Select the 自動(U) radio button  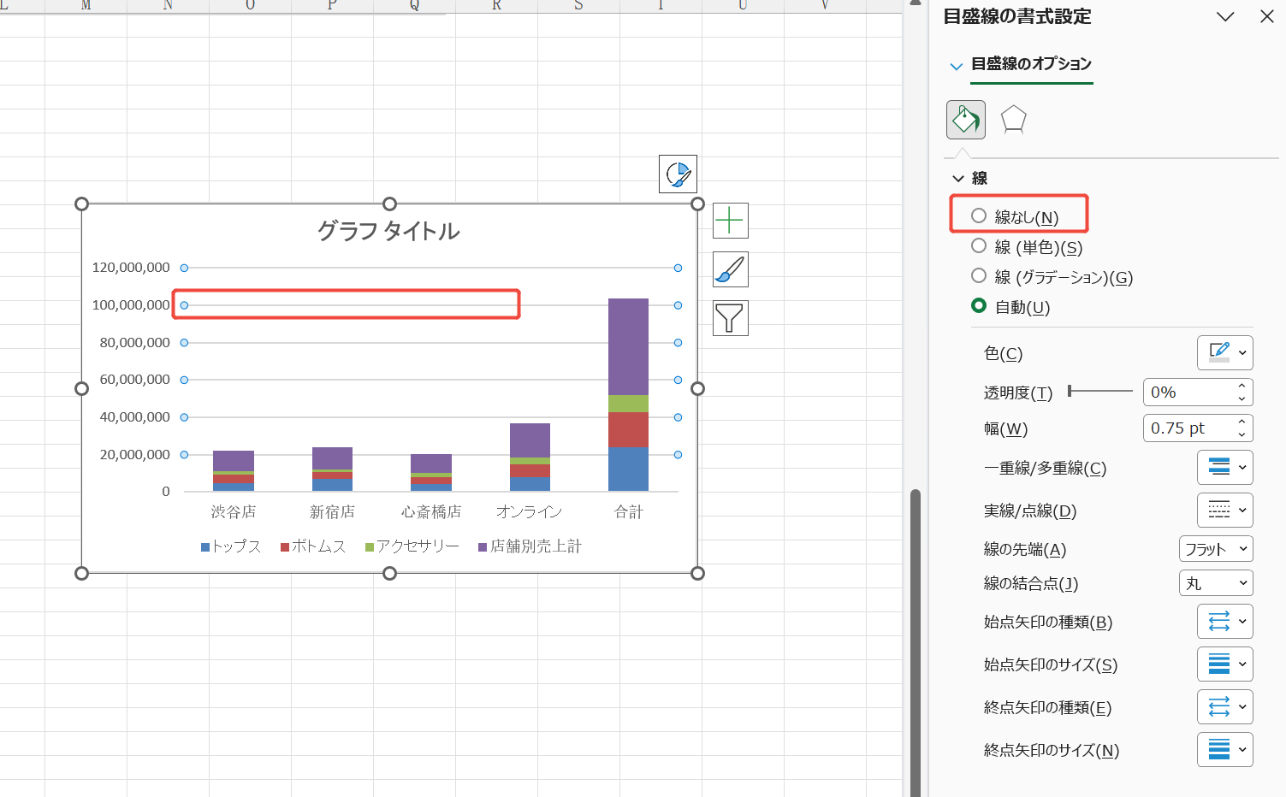(x=979, y=305)
